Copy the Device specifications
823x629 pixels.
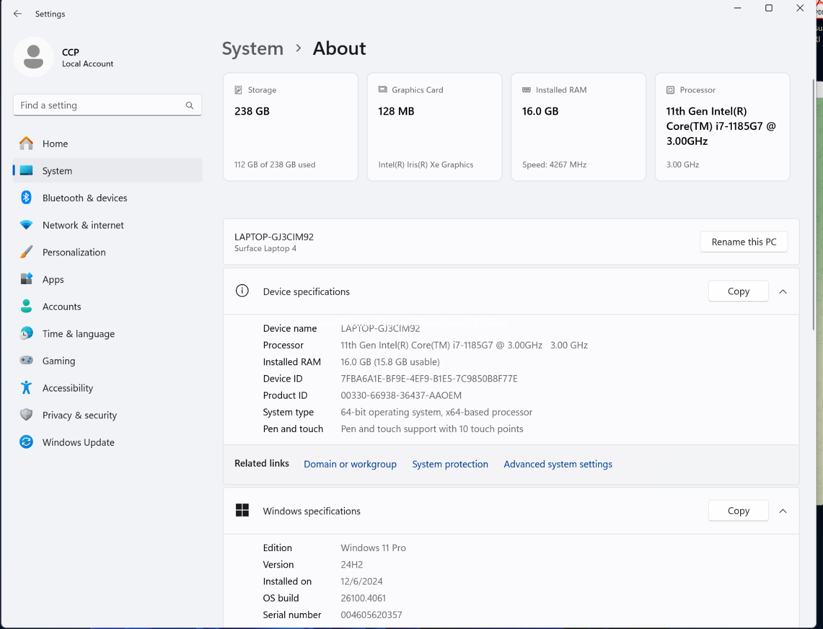point(739,291)
